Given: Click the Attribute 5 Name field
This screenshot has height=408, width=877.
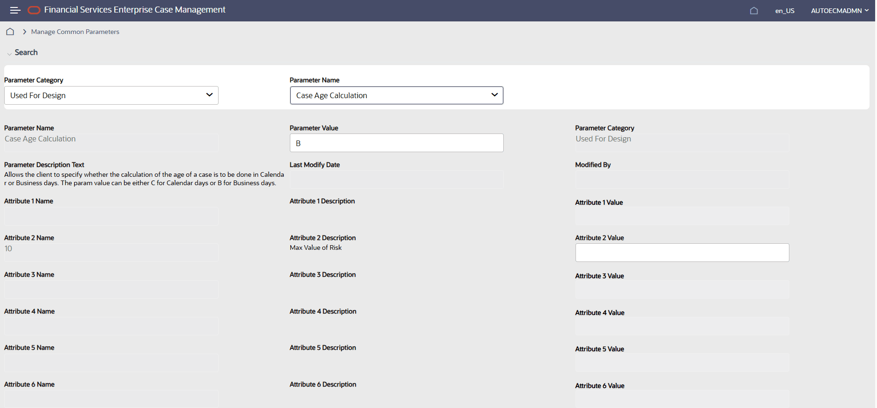Looking at the screenshot, I should click(111, 362).
